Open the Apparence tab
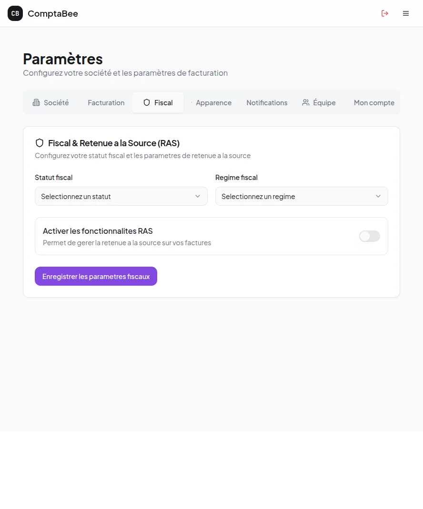The width and height of the screenshot is (423, 509). tap(213, 103)
